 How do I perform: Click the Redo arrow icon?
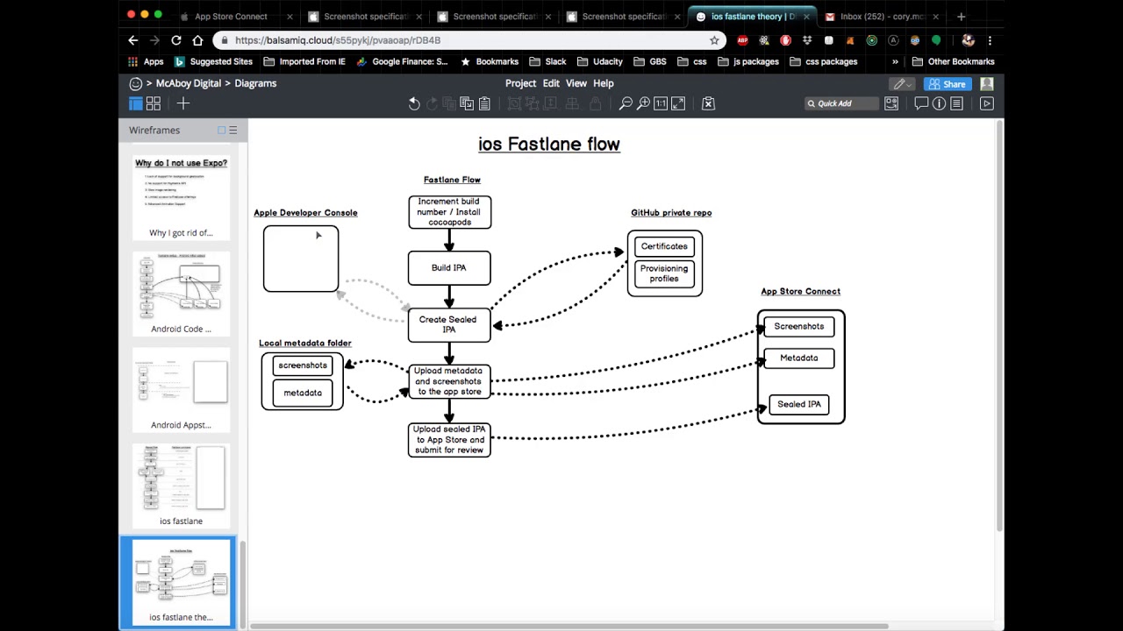click(432, 103)
